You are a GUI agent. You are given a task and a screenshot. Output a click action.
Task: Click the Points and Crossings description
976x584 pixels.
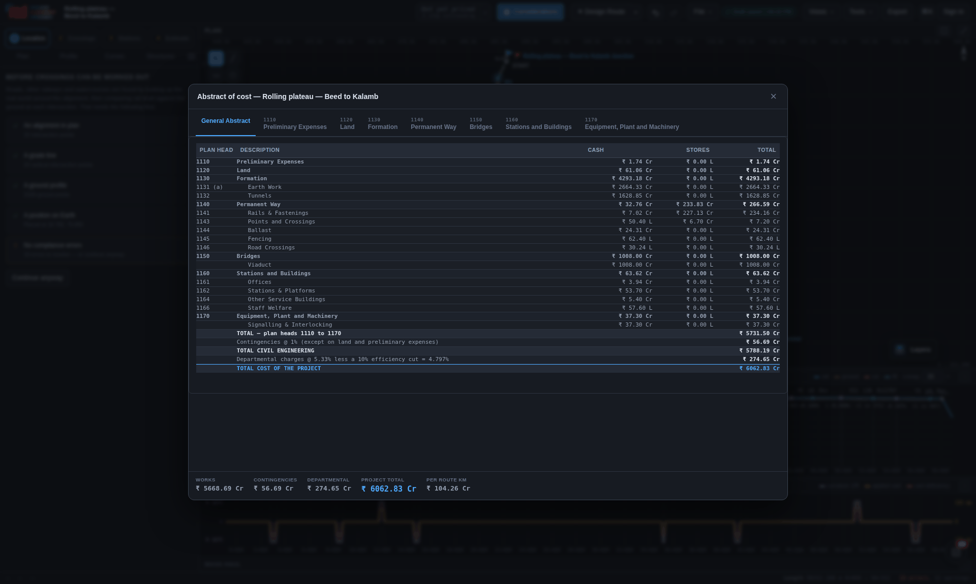281,222
